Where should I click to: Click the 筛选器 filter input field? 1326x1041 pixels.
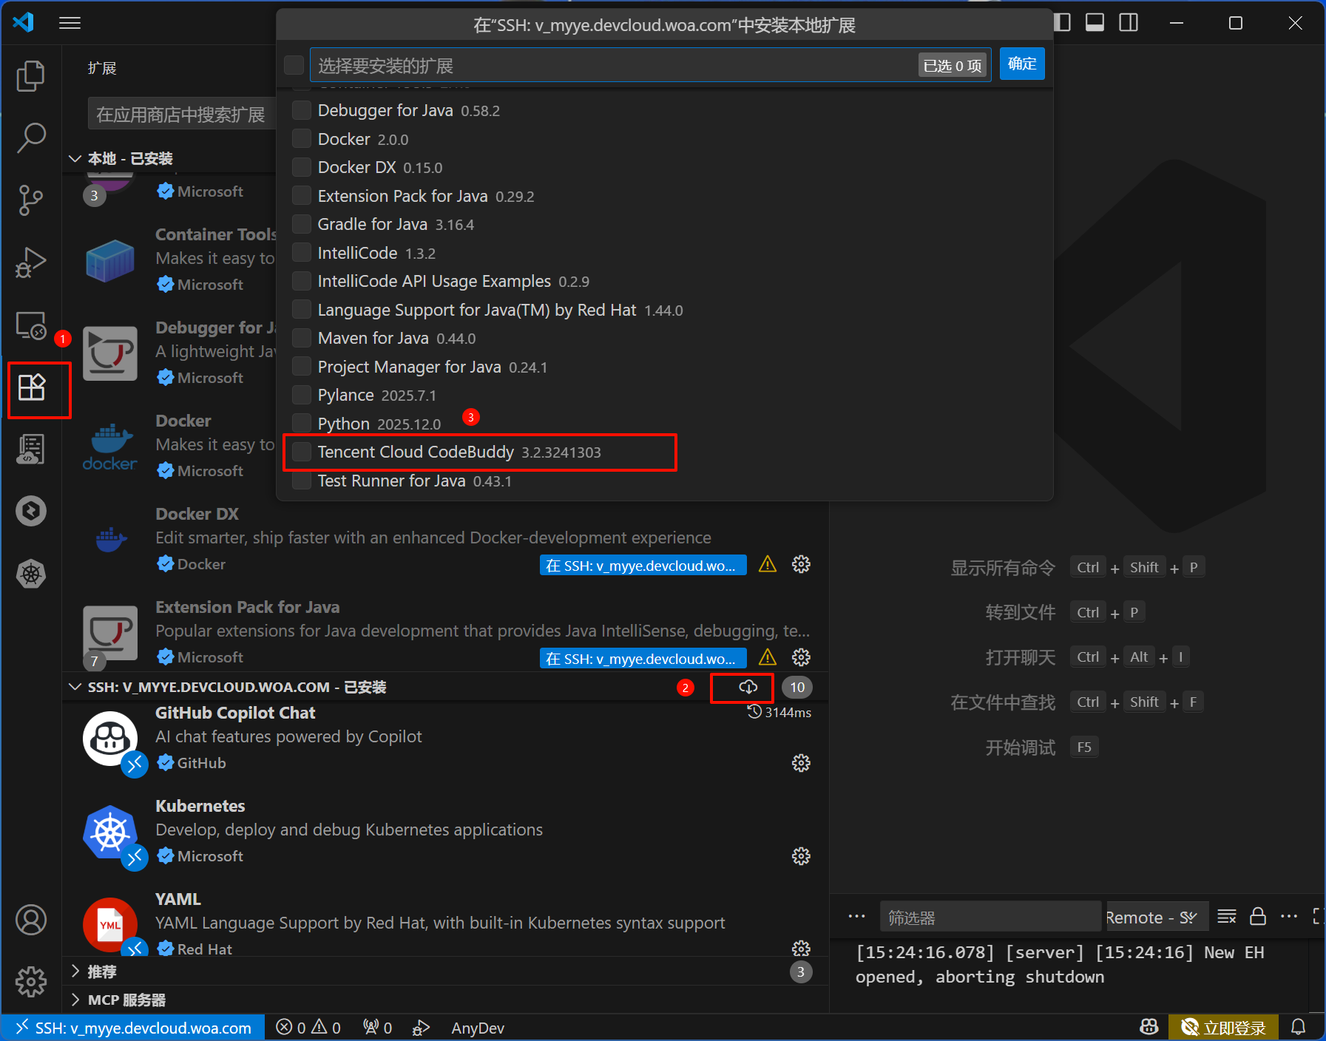coord(989,918)
